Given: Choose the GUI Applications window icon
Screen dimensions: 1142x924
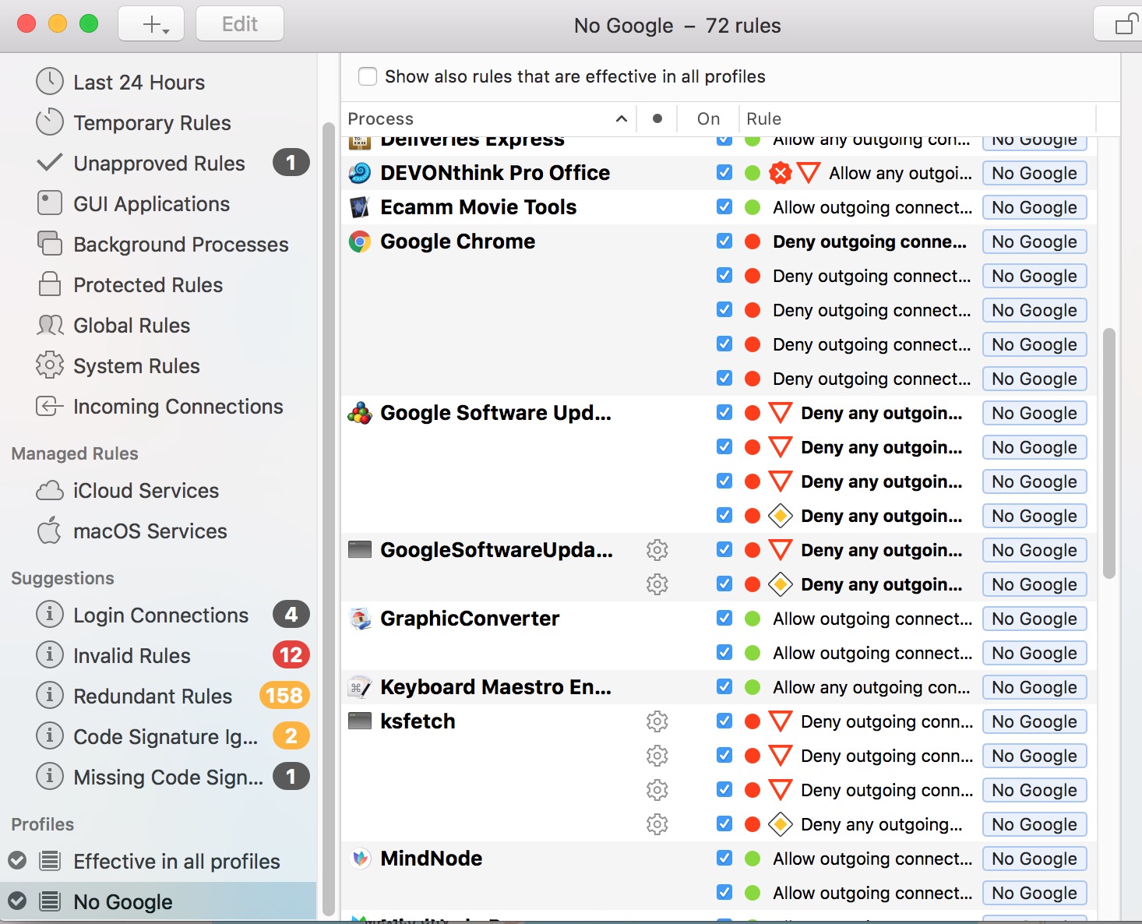Looking at the screenshot, I should (50, 203).
